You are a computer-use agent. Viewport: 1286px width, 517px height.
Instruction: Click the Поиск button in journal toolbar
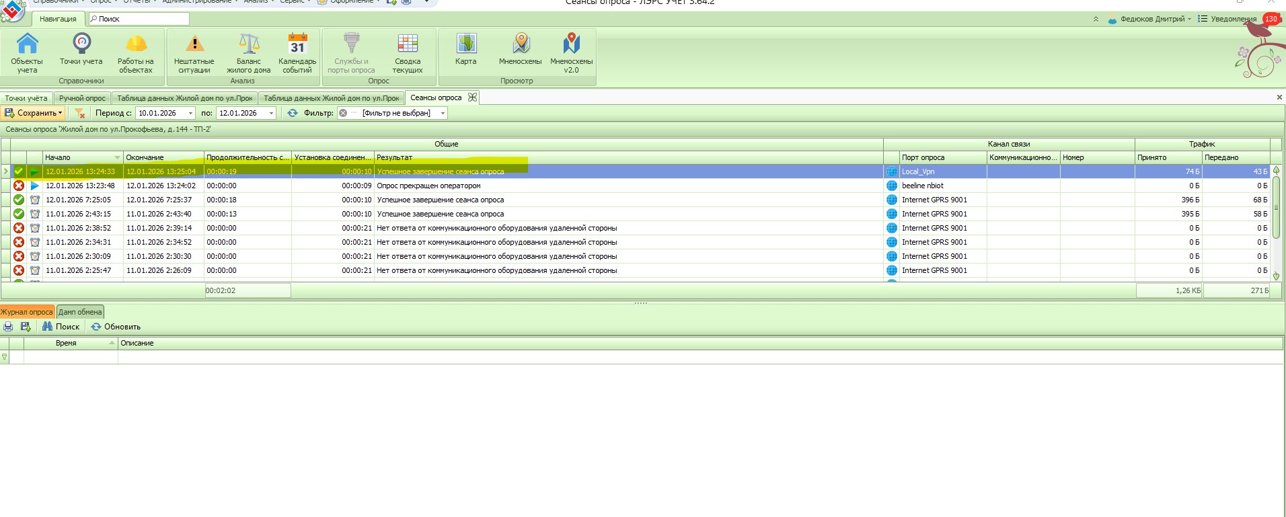pos(61,327)
